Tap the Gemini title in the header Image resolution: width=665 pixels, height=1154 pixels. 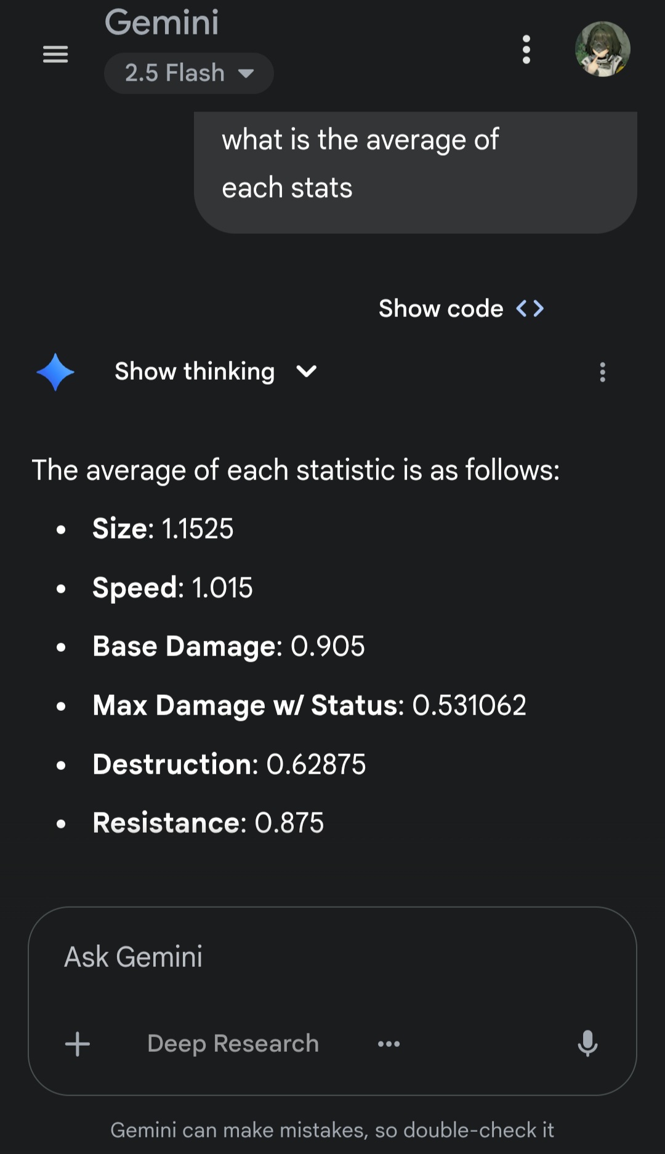pyautogui.click(x=161, y=23)
